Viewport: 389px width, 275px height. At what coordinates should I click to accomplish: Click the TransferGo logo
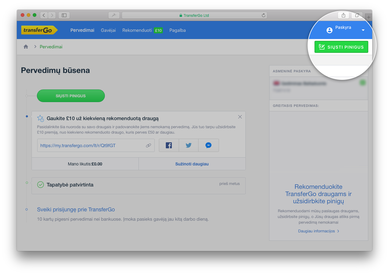(39, 30)
